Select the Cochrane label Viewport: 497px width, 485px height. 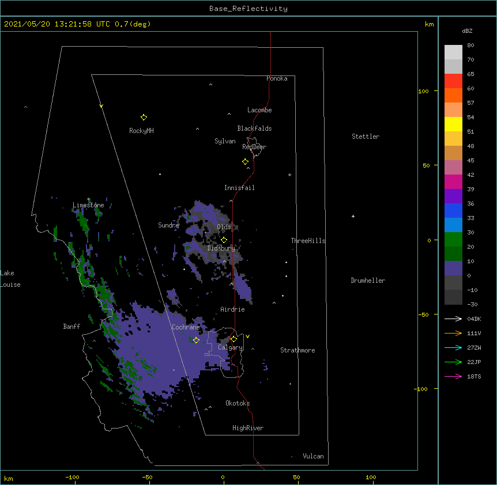tap(186, 327)
